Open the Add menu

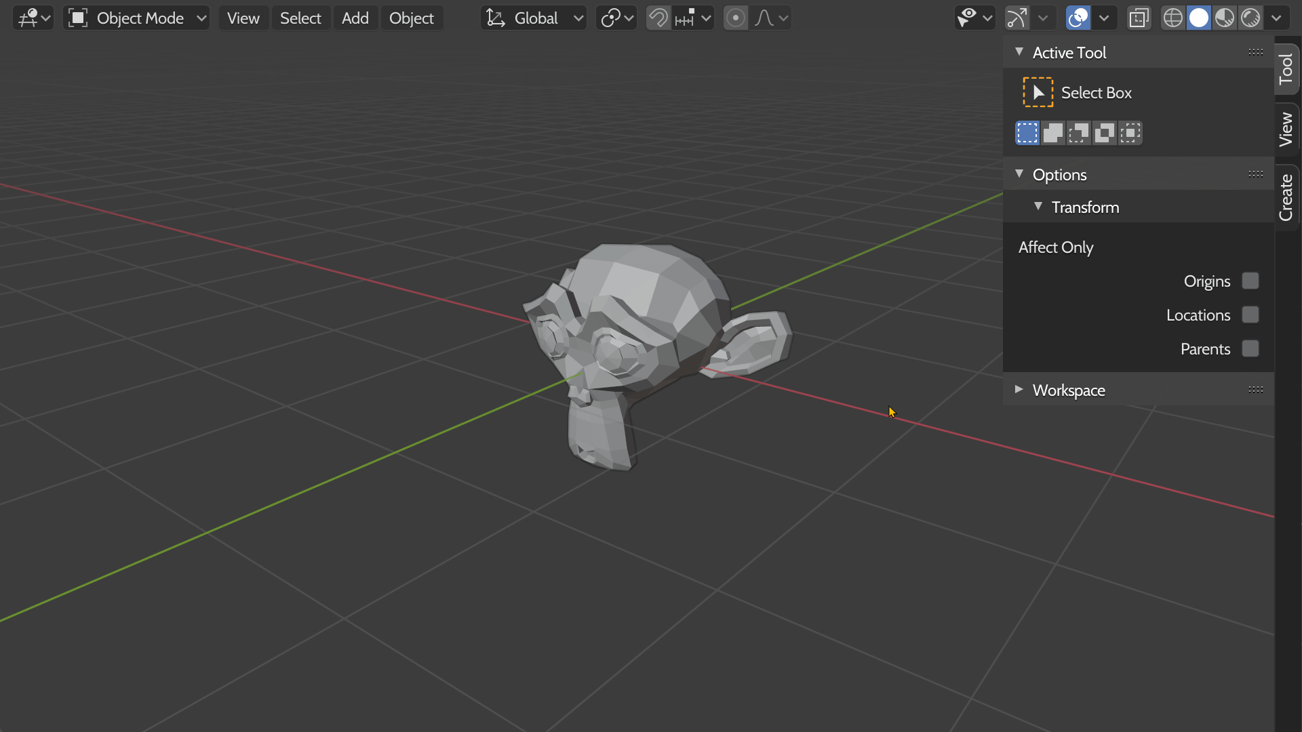(355, 18)
